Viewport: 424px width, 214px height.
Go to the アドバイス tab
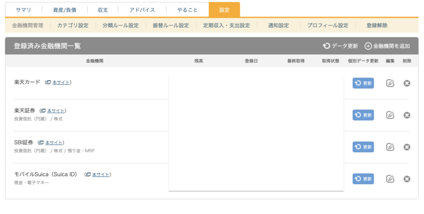tap(142, 10)
